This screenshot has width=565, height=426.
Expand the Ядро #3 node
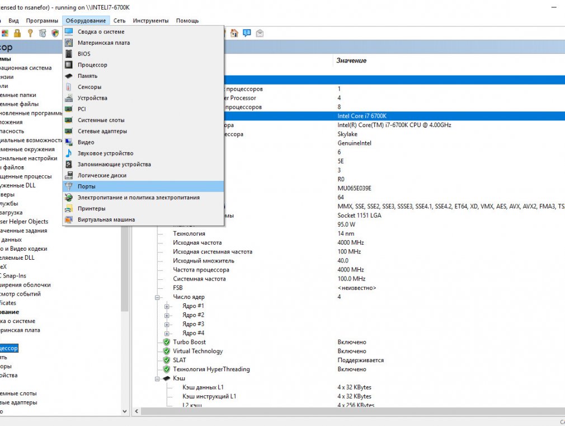click(167, 324)
